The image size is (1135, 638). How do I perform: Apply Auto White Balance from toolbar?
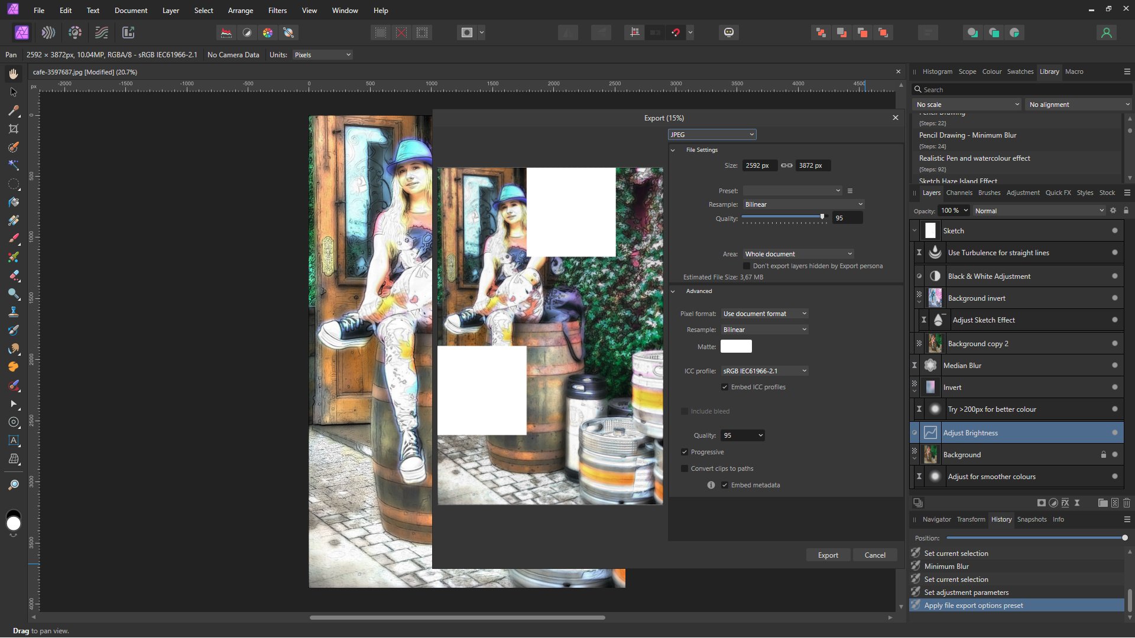pos(288,32)
